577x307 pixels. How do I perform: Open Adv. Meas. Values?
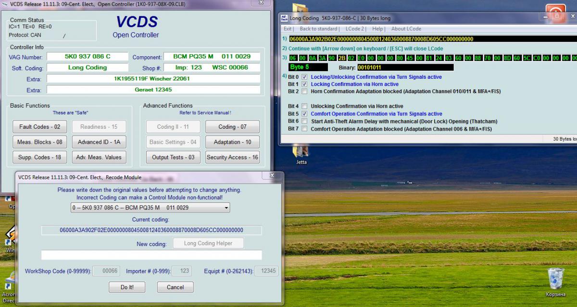[x=100, y=157]
